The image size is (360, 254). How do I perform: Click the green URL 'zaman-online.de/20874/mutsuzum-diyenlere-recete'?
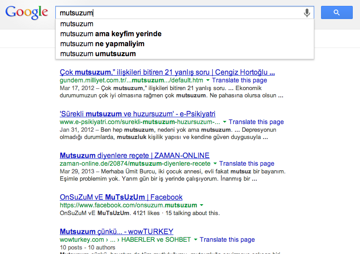[x=135, y=163]
